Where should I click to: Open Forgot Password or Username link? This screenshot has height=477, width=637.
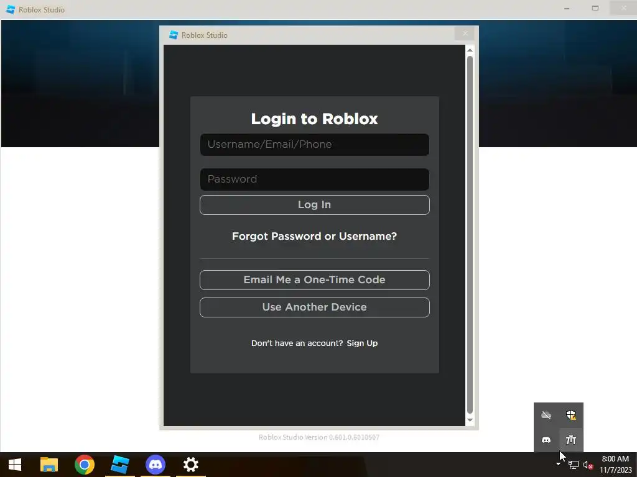pos(314,236)
